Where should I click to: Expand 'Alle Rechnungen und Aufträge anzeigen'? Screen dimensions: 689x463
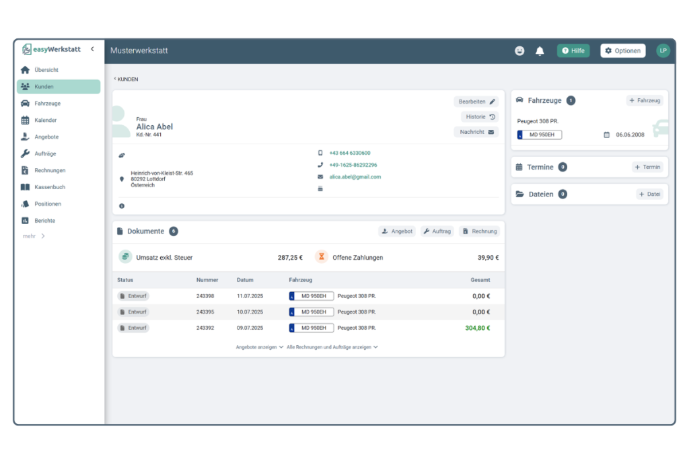click(x=332, y=347)
